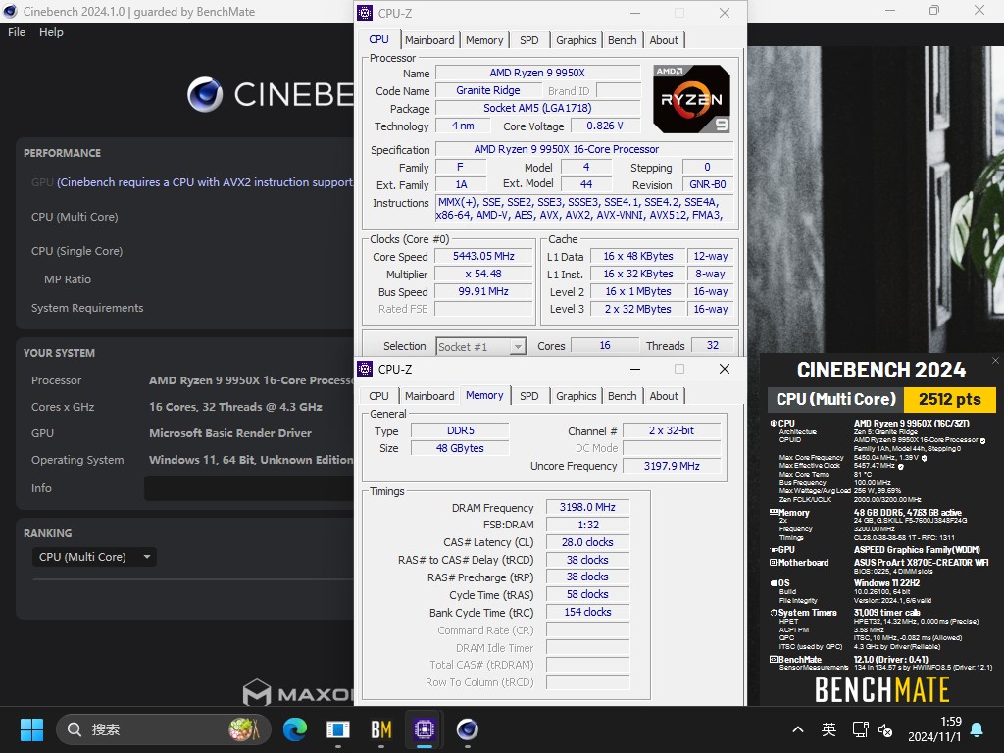Show hidden system tray icons chevron
The height and width of the screenshot is (753, 1004).
(x=798, y=729)
